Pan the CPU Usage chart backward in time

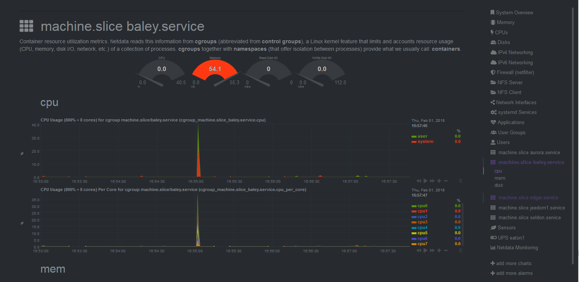pyautogui.click(x=419, y=181)
